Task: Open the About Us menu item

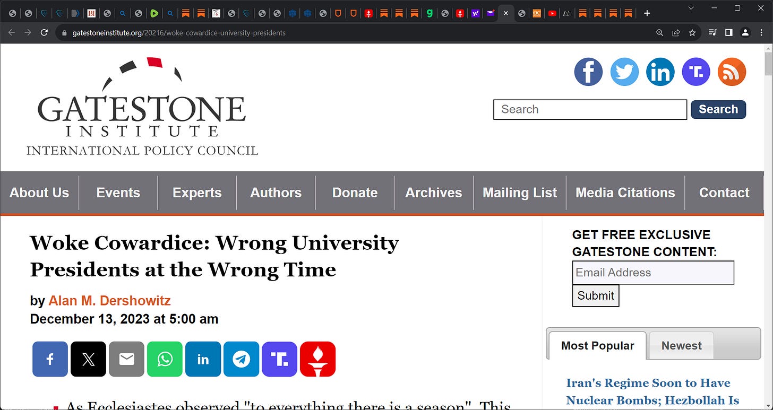Action: (39, 193)
